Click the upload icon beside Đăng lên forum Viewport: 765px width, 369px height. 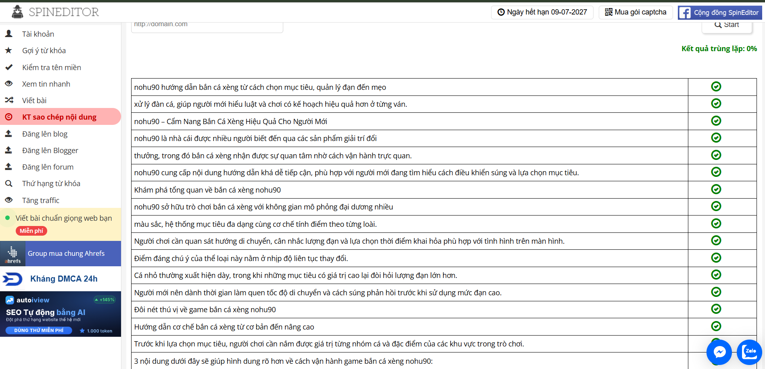pyautogui.click(x=8, y=167)
